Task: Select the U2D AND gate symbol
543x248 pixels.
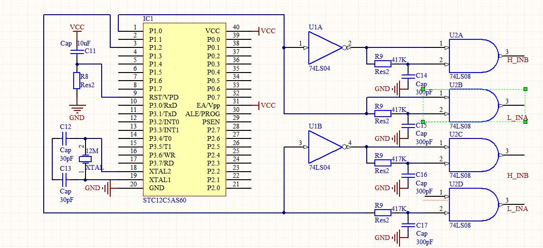Action: [x=474, y=205]
